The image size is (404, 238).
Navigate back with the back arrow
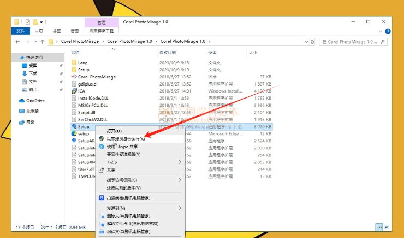click(x=17, y=41)
